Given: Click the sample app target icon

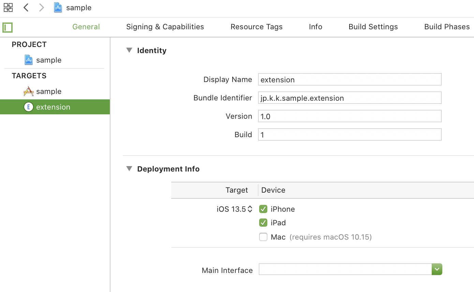Looking at the screenshot, I should [29, 91].
